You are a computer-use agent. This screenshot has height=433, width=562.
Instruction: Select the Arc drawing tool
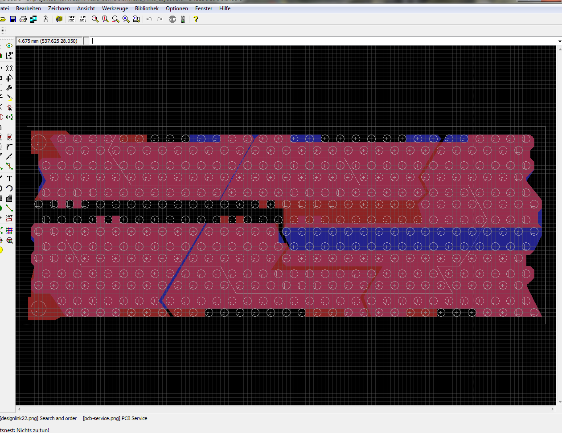point(9,188)
